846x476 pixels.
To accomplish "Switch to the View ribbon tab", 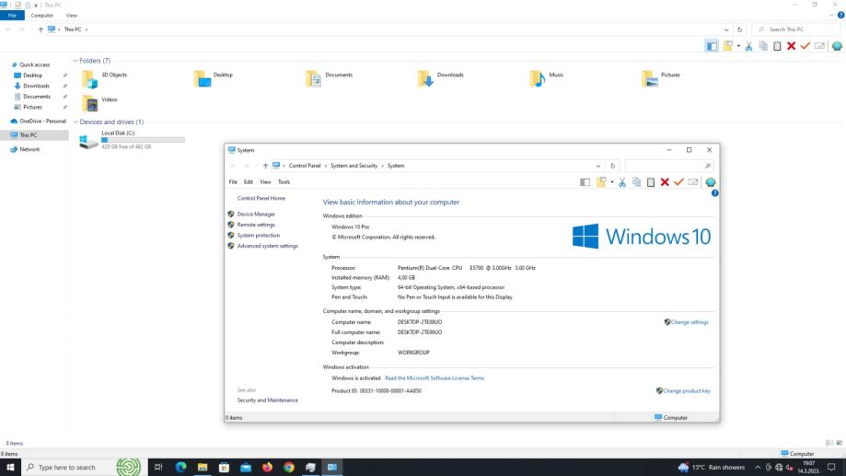I will click(72, 16).
